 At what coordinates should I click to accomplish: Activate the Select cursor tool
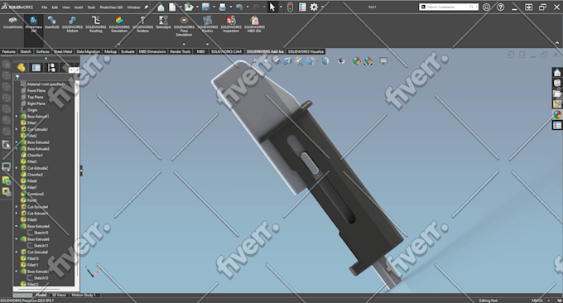[272, 7]
